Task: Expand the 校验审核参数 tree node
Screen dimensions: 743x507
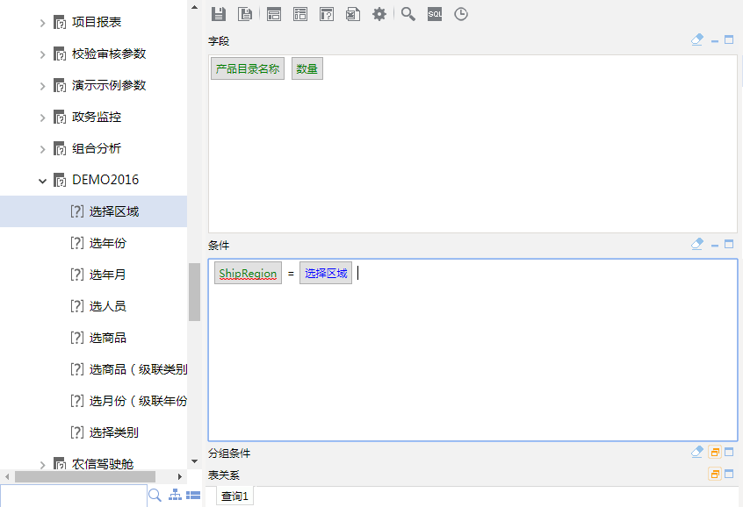Action: click(43, 54)
